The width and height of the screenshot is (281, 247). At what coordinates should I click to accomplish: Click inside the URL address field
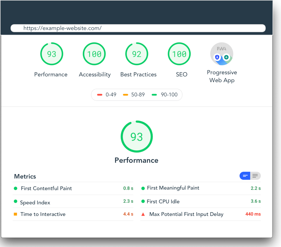pos(138,28)
